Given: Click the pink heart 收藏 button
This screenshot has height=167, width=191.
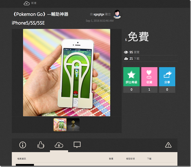Looking at the screenshot, I should coord(149,77).
